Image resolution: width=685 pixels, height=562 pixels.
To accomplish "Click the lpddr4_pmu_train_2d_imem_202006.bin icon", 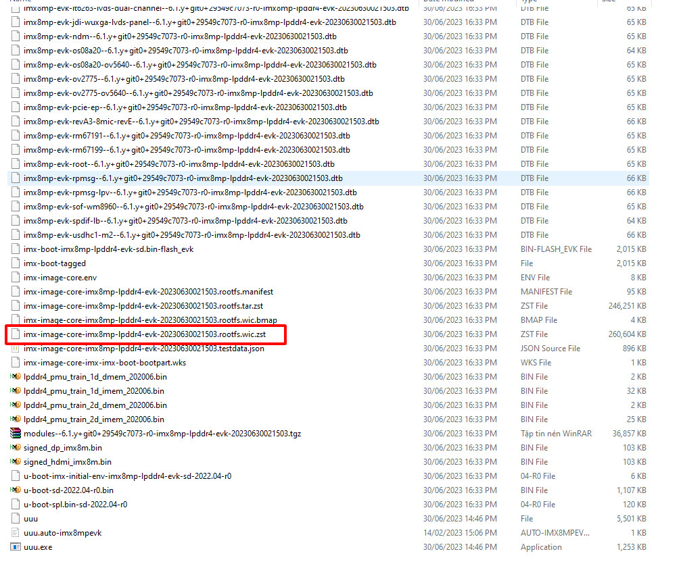I will coord(14,419).
